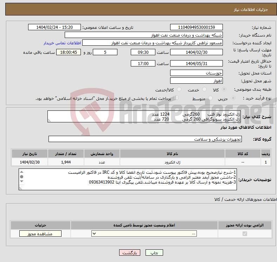This screenshot has width=277, height=262.
Task: Open the license status dropdown
Action: 145,234
